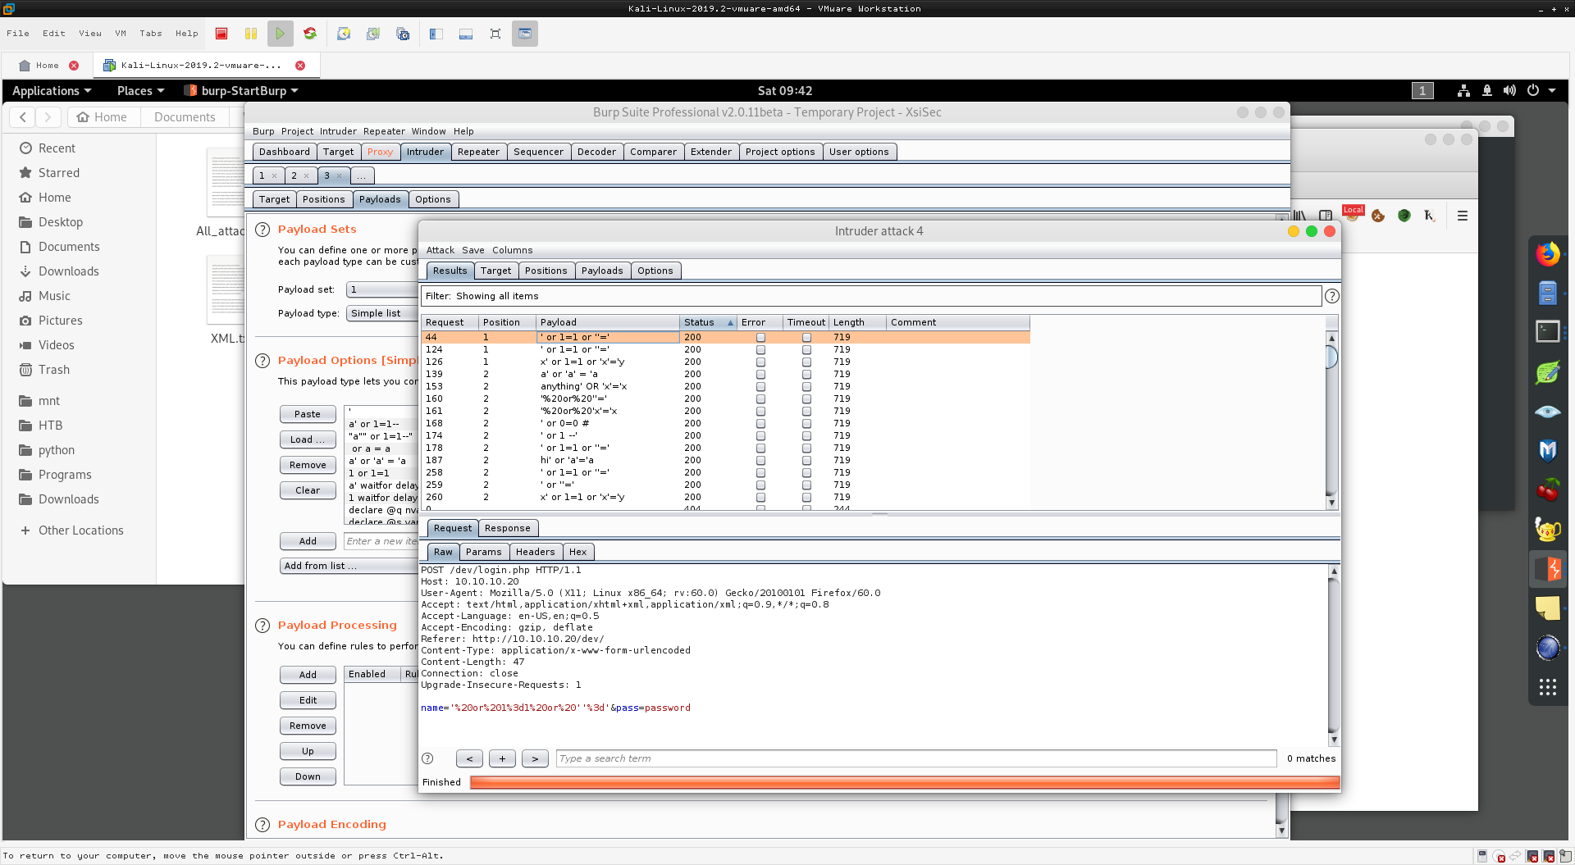The height and width of the screenshot is (865, 1575).
Task: Click the Down button in Payload Processing
Action: (308, 776)
